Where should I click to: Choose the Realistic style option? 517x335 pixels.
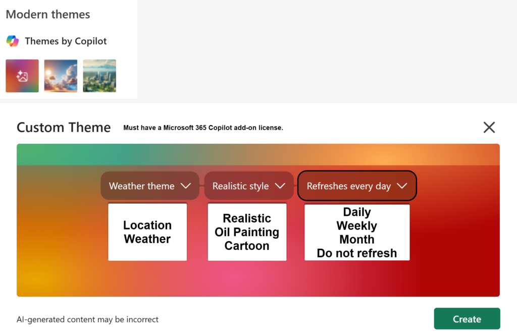pos(247,218)
